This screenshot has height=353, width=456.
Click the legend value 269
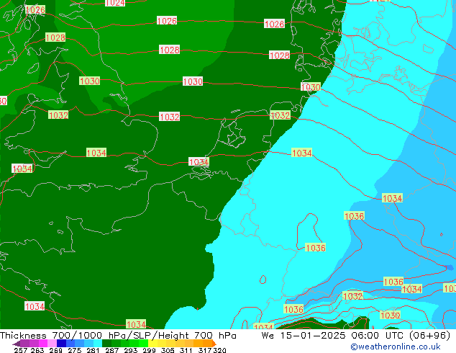55,350
